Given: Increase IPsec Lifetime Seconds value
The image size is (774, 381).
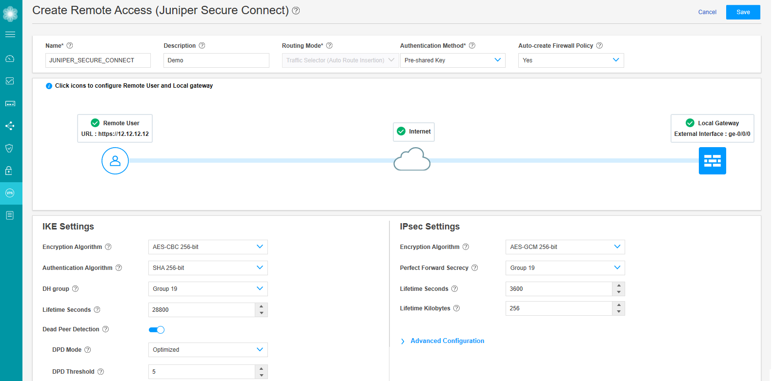Looking at the screenshot, I should [x=618, y=286].
